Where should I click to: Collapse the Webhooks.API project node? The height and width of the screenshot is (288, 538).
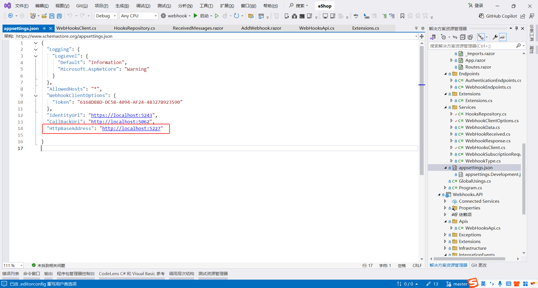click(x=439, y=195)
